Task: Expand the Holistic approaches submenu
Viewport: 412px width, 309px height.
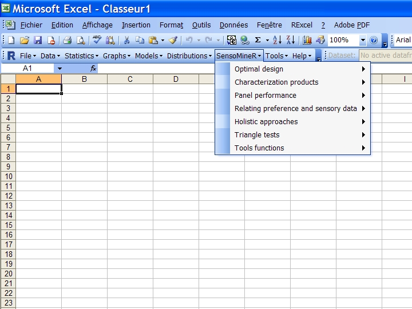Action: pyautogui.click(x=292, y=122)
